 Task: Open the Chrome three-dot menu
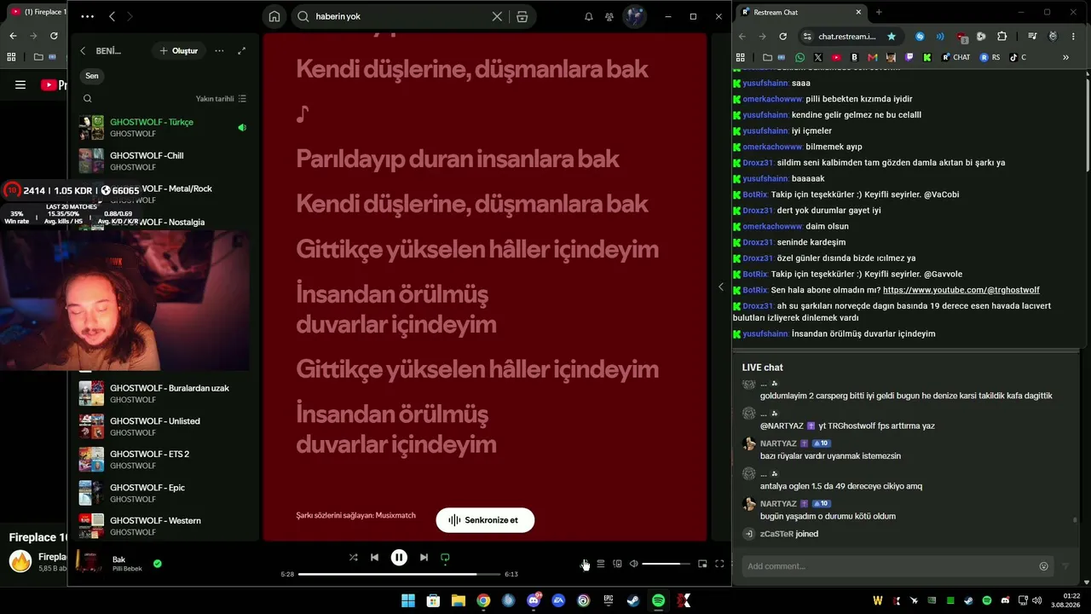coord(1075,37)
